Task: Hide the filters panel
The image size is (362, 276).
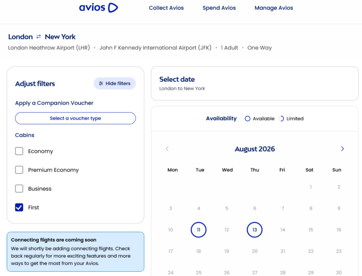Action: point(114,83)
